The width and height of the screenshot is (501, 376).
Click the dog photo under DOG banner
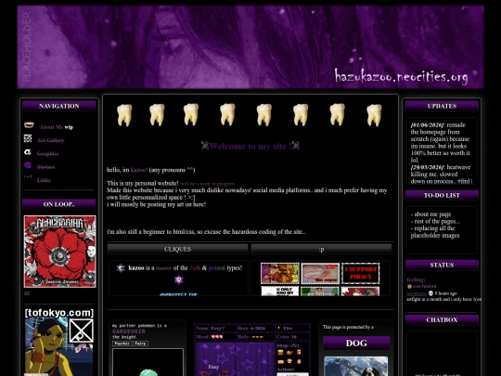[356, 367]
